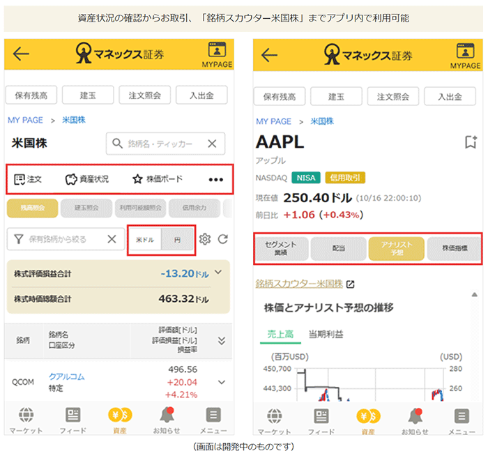The image size is (488, 458).
Task: Clear the 保有銘柄から絞る filter X
Action: pyautogui.click(x=112, y=239)
